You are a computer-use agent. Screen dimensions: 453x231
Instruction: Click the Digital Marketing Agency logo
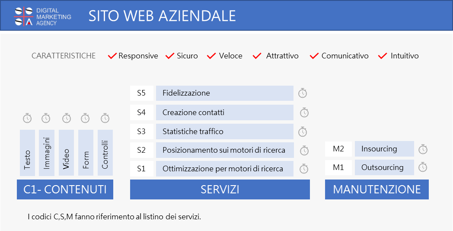click(43, 16)
